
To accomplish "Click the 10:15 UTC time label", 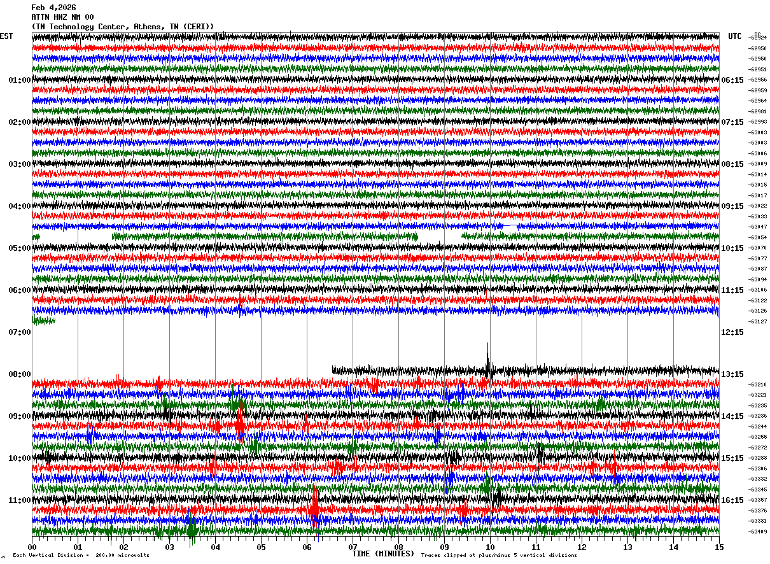I will [x=732, y=248].
